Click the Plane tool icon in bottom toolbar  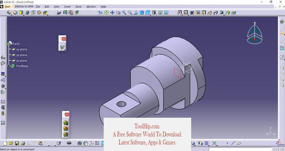[239, 143]
